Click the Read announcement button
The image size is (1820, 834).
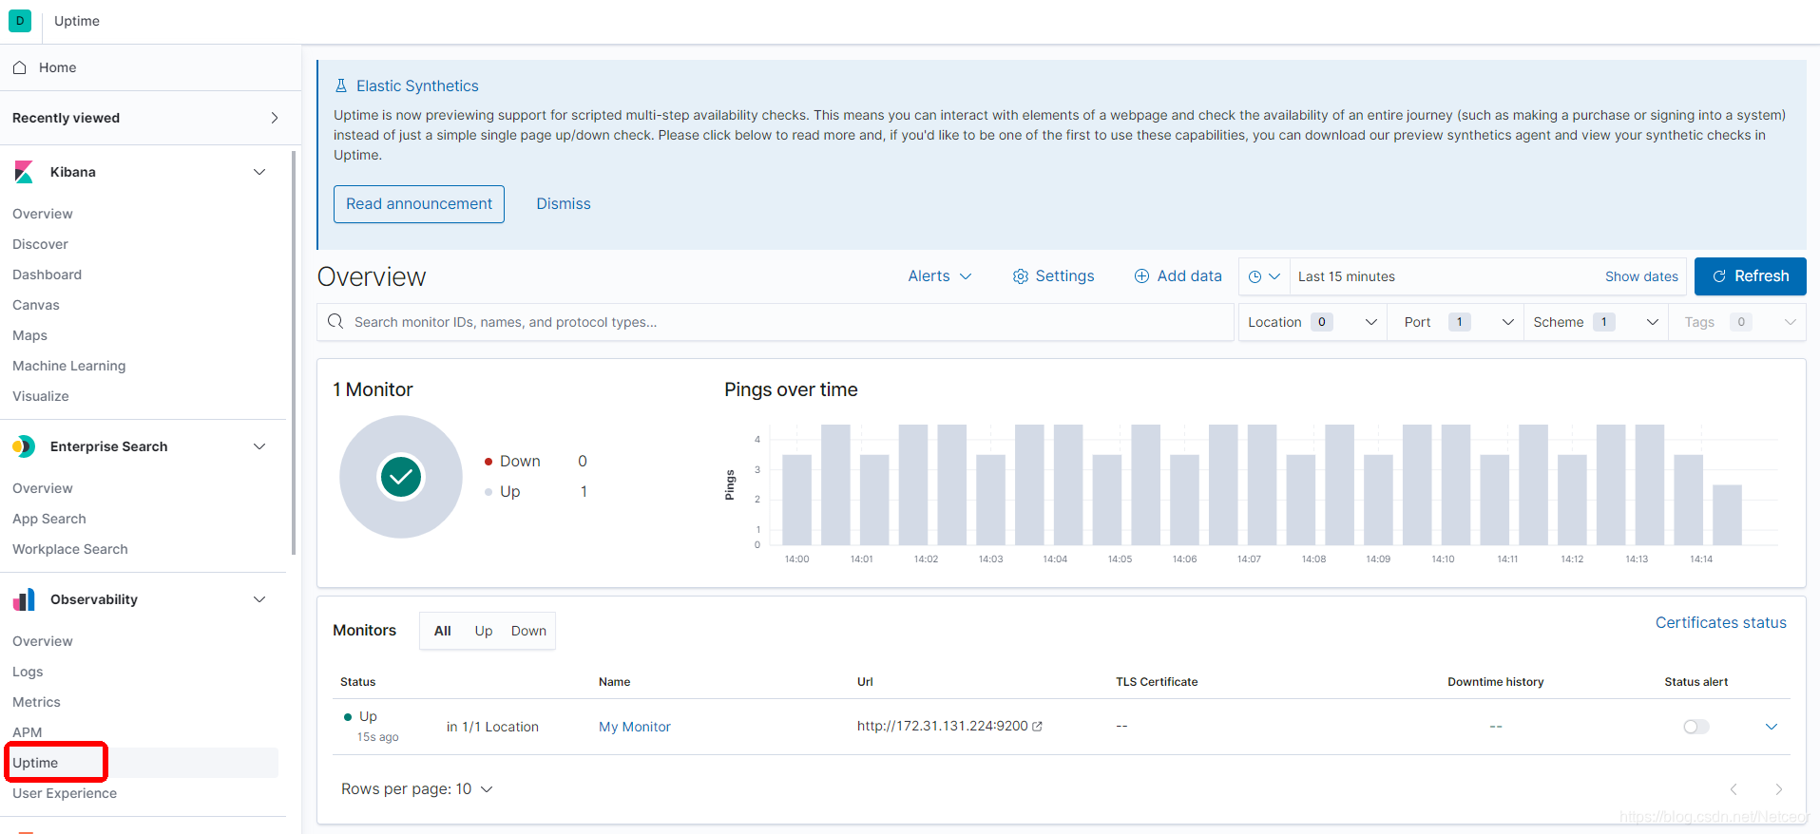[419, 204]
